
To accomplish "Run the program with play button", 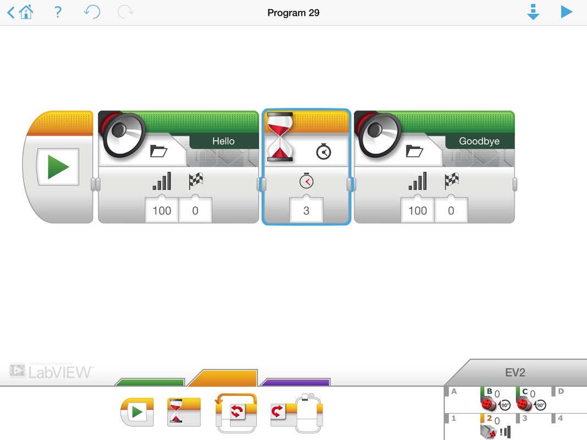I will (x=566, y=12).
